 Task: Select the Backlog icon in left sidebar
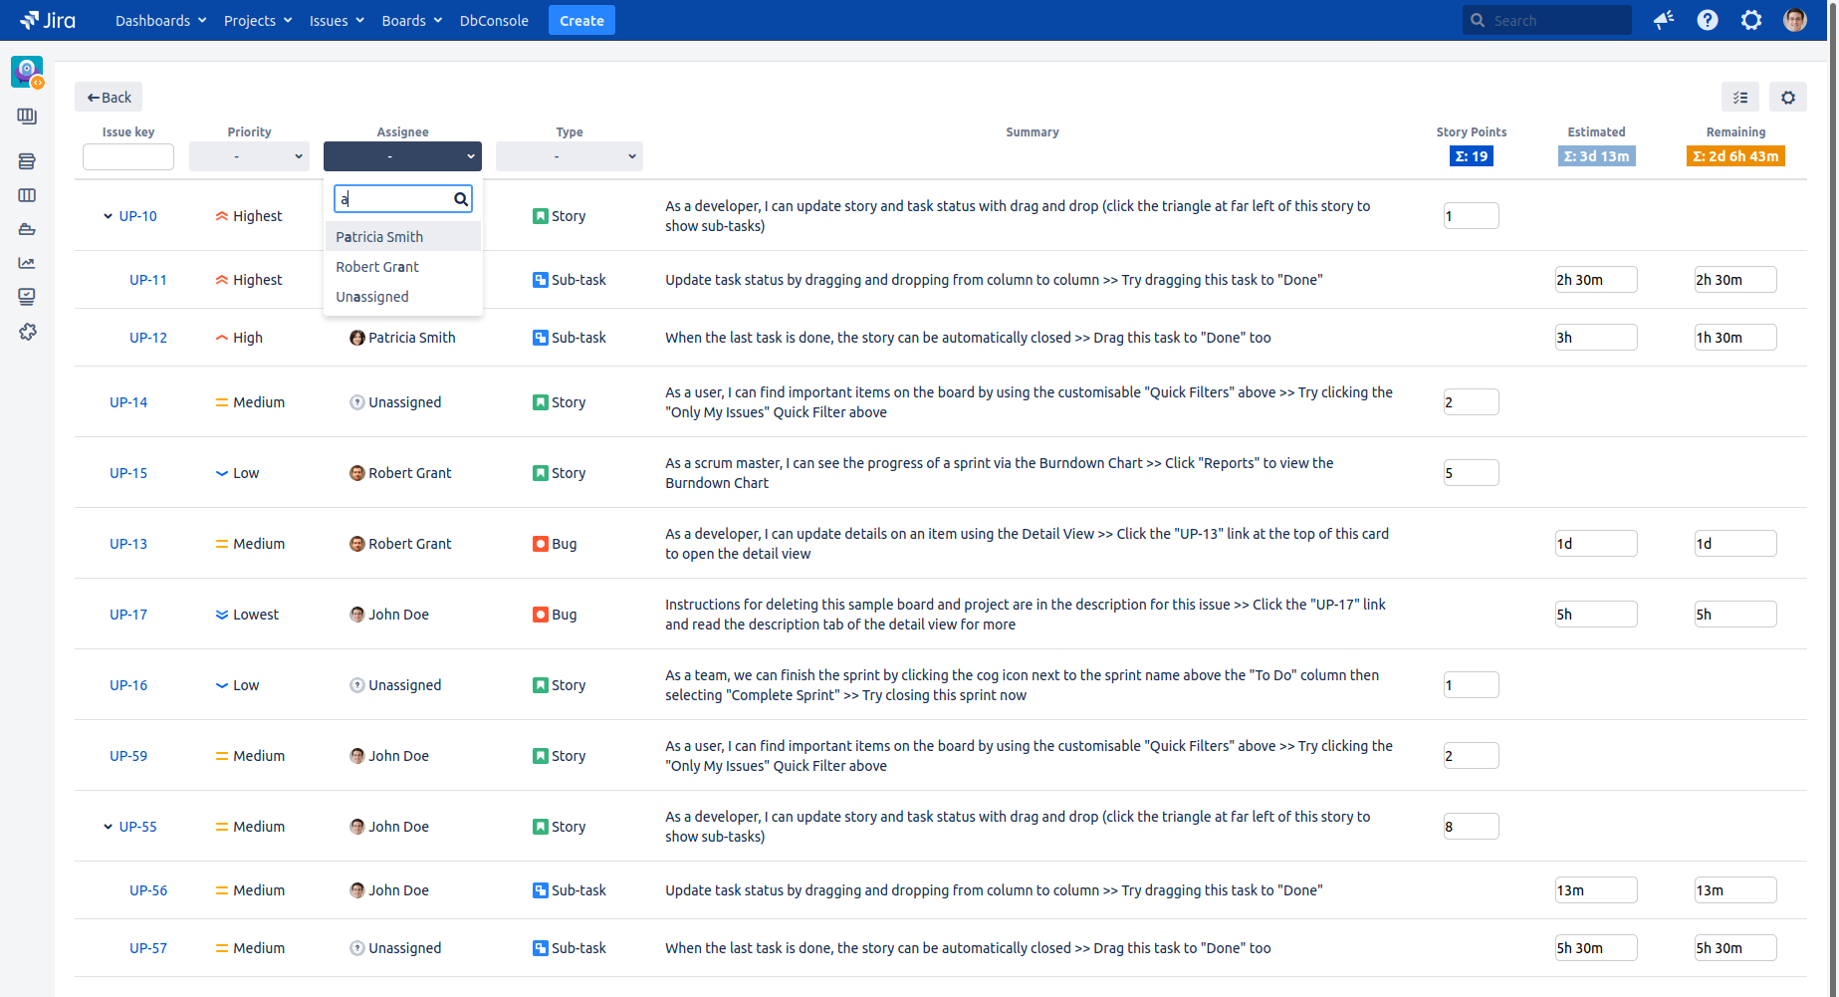point(26,160)
